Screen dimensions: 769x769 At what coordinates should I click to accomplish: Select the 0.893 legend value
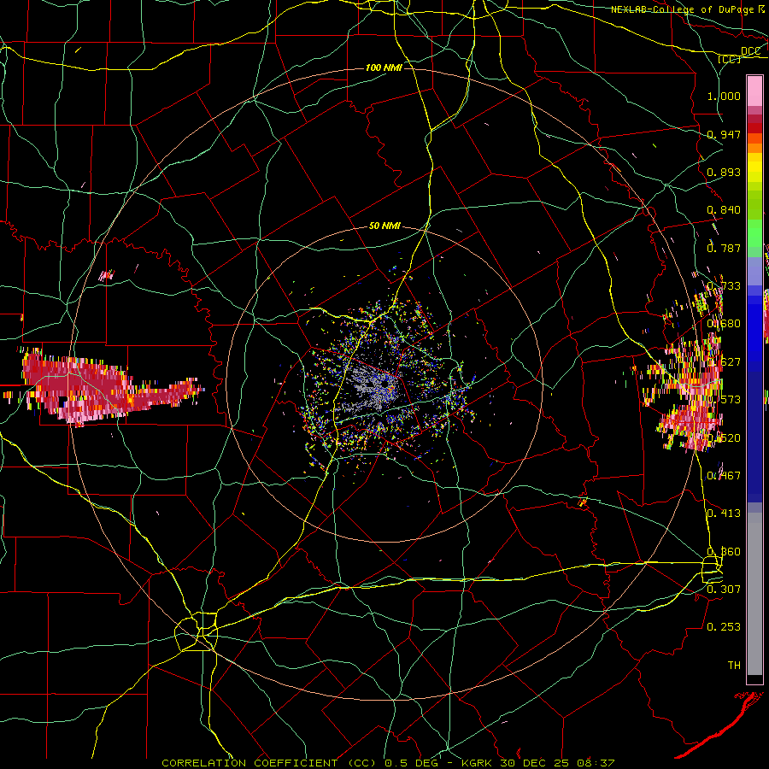click(x=724, y=172)
